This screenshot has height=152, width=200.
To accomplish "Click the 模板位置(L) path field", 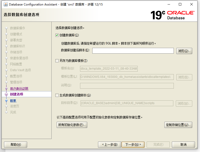I will [127, 77].
